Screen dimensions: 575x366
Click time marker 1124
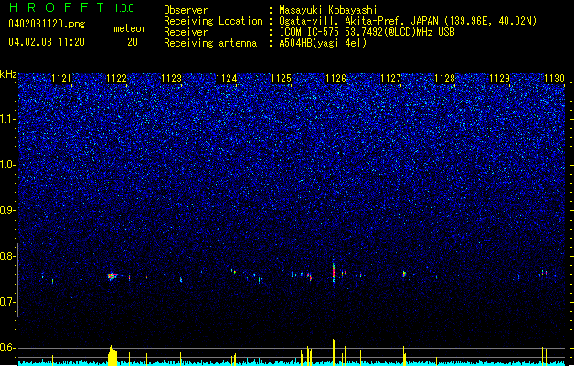point(227,79)
